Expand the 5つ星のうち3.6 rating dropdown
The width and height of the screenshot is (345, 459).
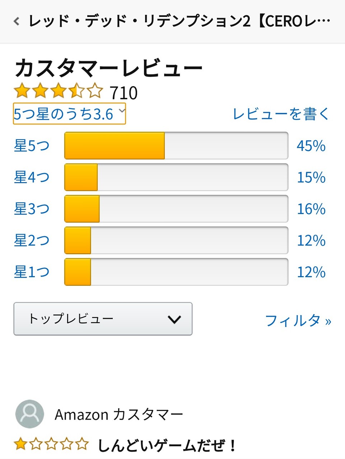coord(69,114)
